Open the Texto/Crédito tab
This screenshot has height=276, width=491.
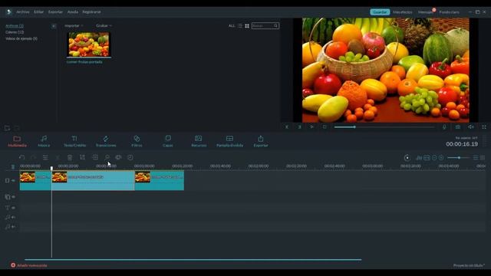(74, 141)
